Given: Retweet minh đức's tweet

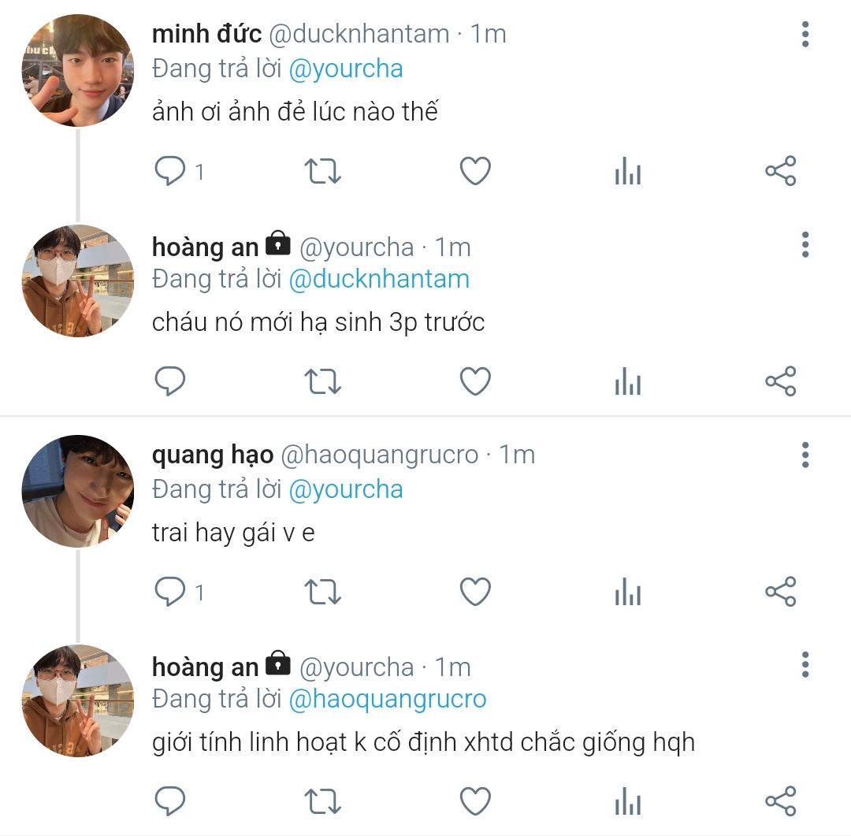Looking at the screenshot, I should pos(322,171).
